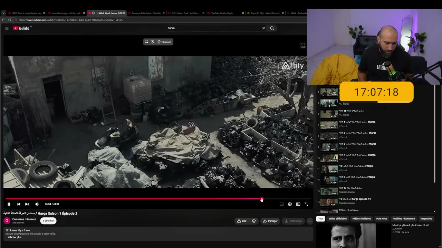
Task: Switch to 'Dans la prison la plus' tab
Action: click(x=26, y=13)
